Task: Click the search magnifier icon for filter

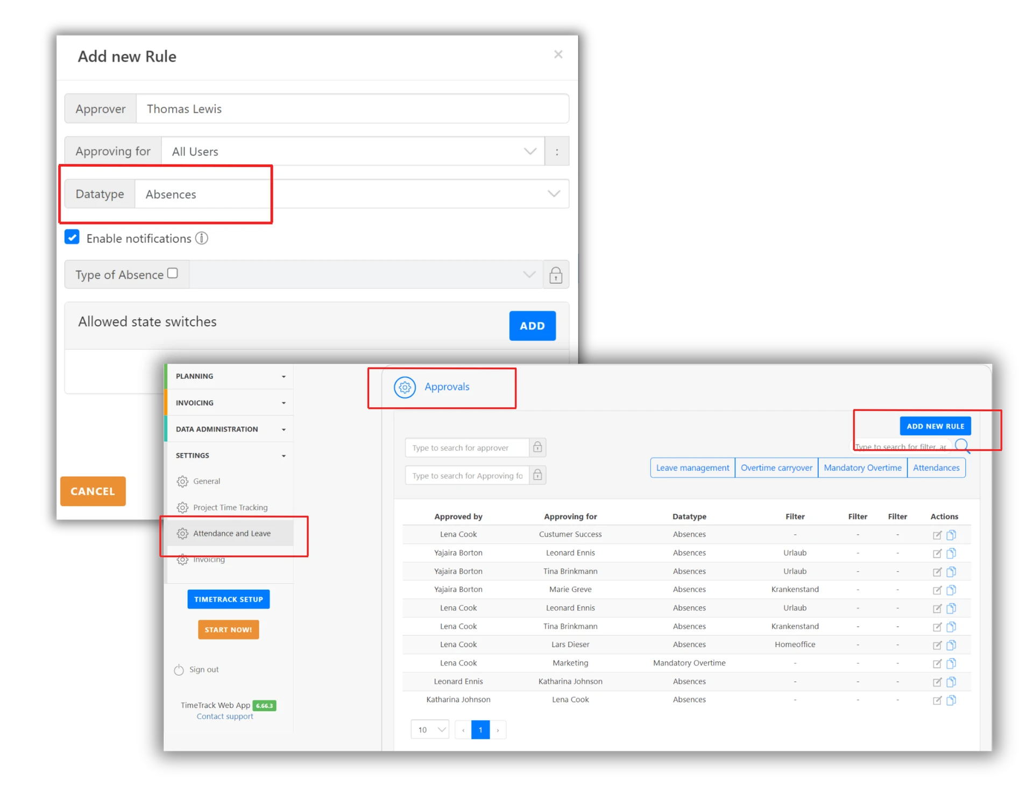Action: coord(962,446)
